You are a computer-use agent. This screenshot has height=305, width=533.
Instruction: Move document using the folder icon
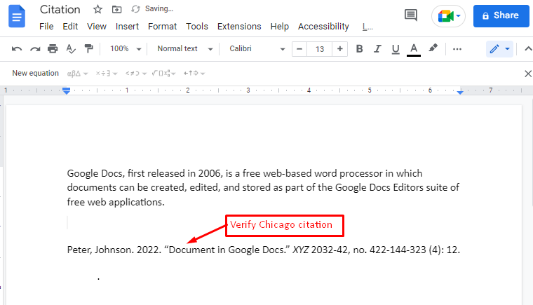click(x=116, y=9)
